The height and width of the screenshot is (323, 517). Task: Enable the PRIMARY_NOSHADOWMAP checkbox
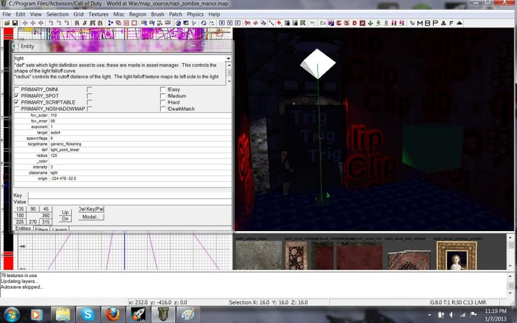[17, 109]
